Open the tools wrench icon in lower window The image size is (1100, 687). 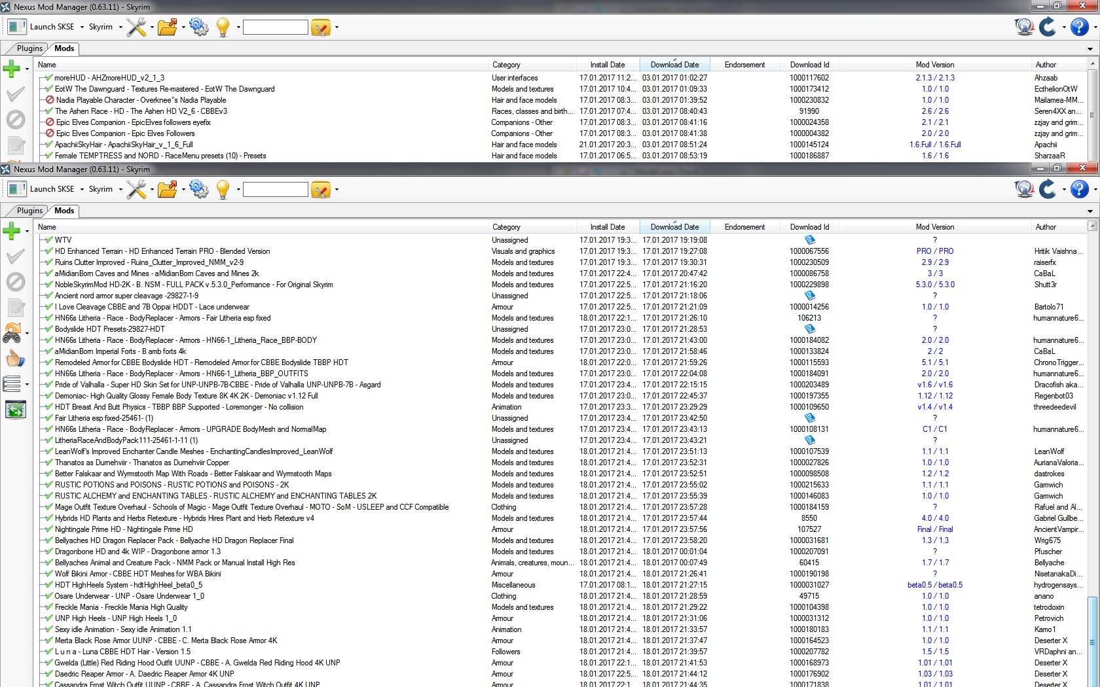(x=136, y=190)
